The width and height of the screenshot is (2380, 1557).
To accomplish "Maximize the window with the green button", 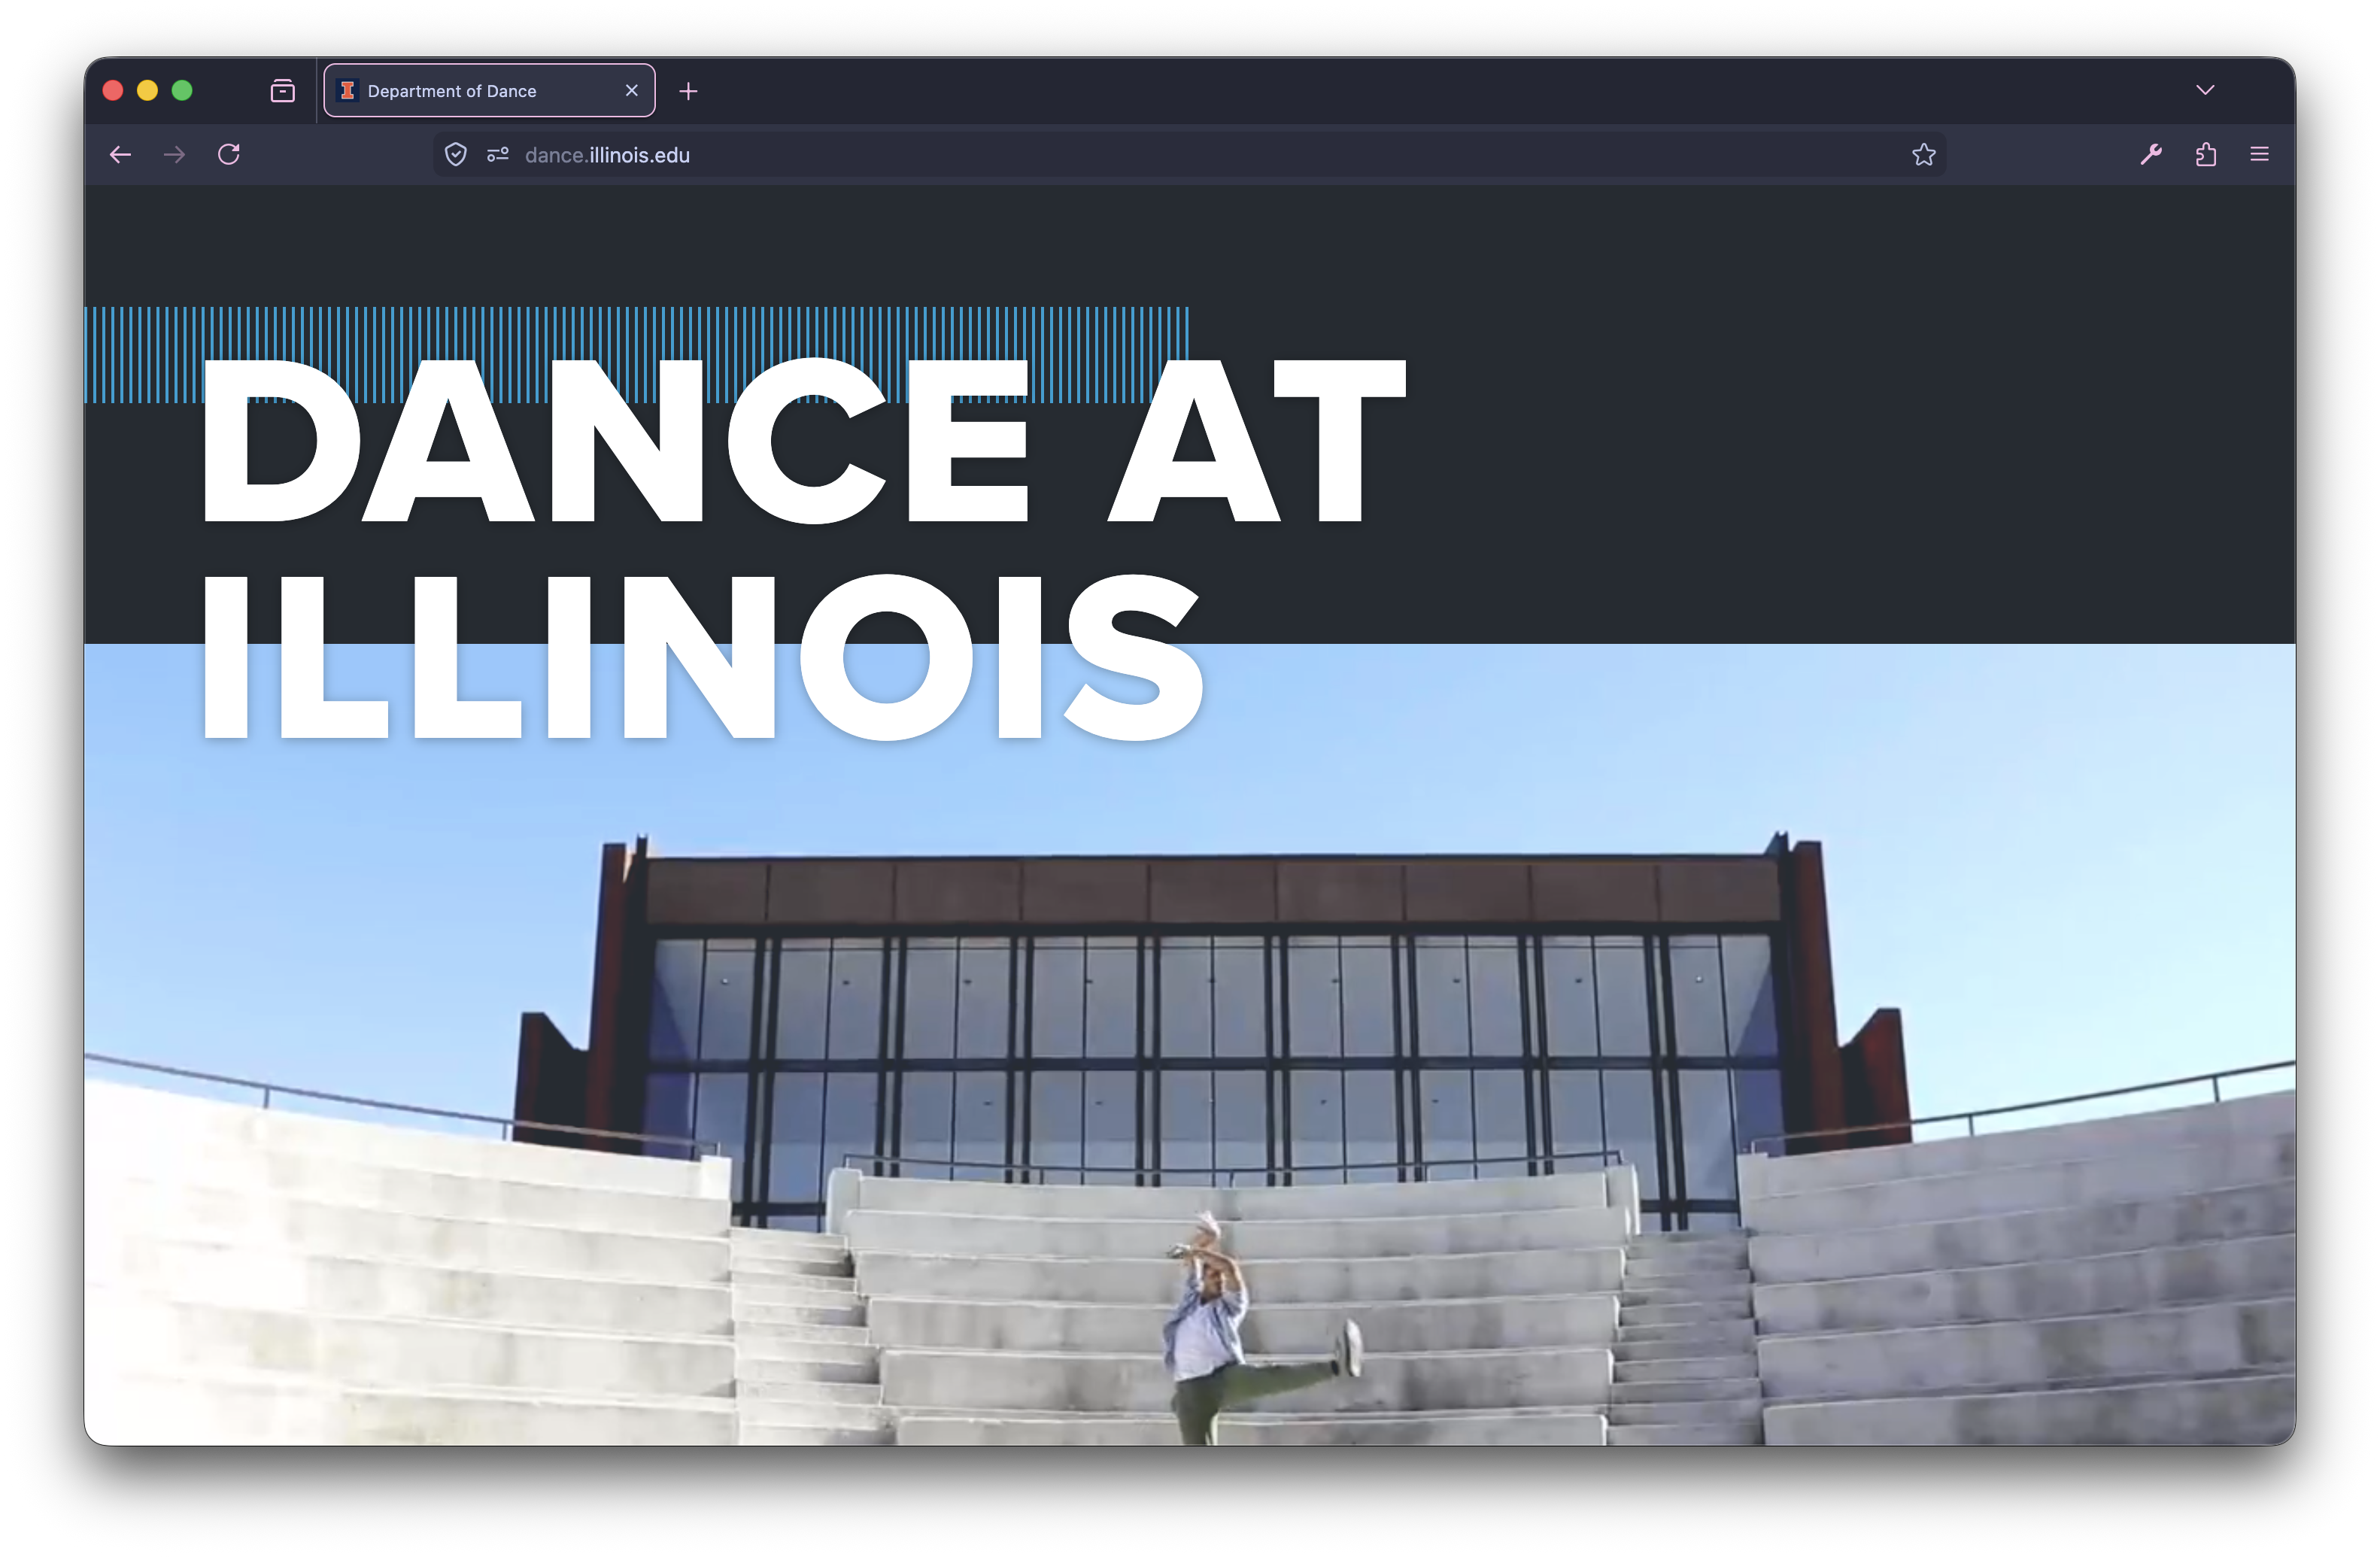I will click(182, 91).
